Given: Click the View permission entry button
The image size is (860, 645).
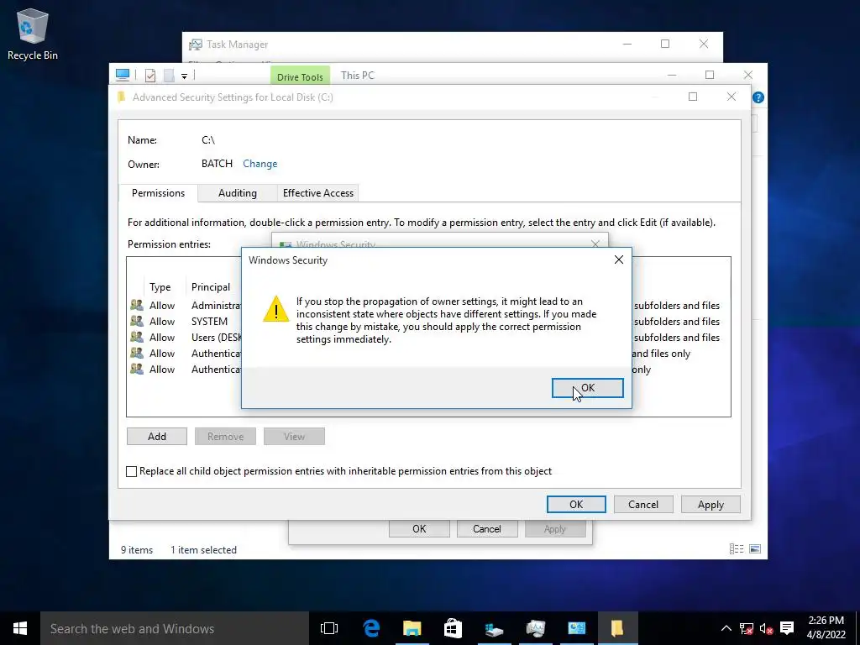Looking at the screenshot, I should (294, 437).
